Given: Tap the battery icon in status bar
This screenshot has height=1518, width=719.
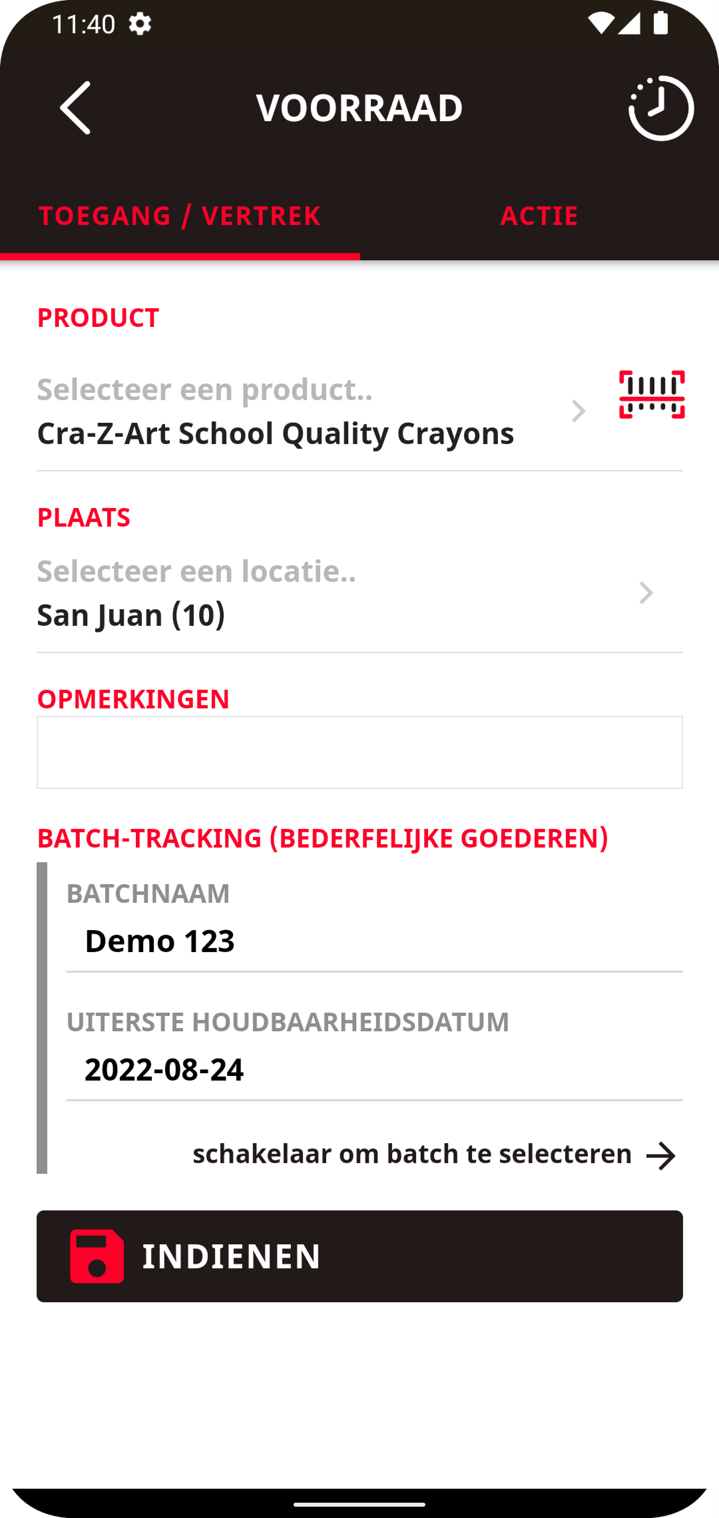Looking at the screenshot, I should [x=661, y=24].
